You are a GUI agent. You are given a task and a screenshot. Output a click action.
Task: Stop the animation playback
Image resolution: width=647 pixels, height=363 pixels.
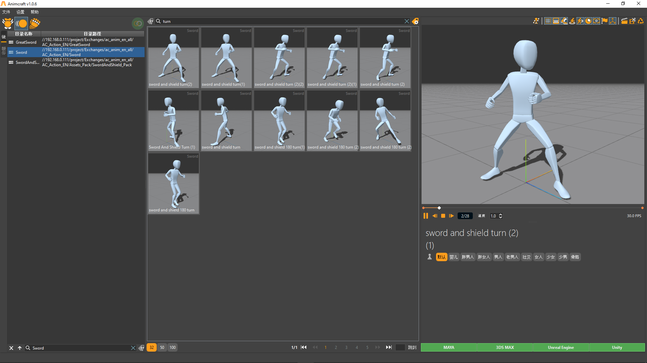tap(443, 216)
